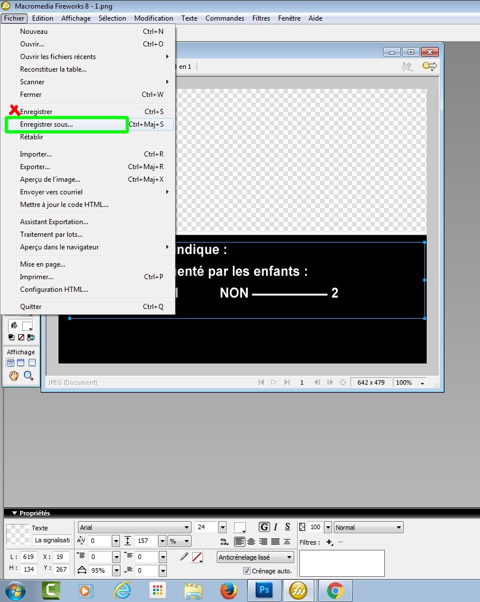Image resolution: width=480 pixels, height=602 pixels.
Task: Select Importer... menu entry
Action: (x=88, y=154)
